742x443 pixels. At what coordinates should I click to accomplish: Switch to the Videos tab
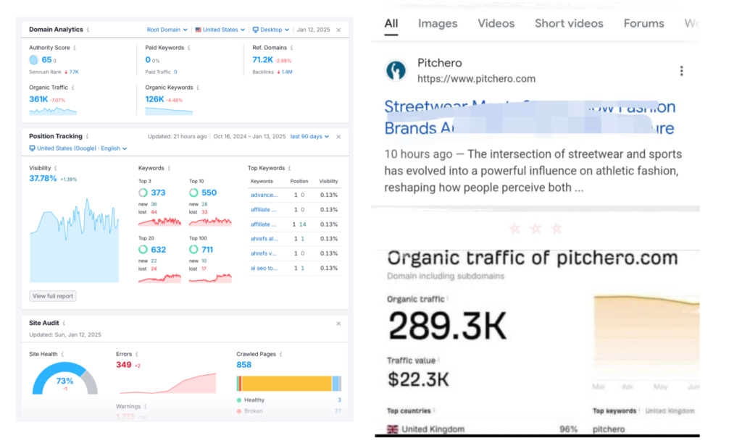pos(496,24)
